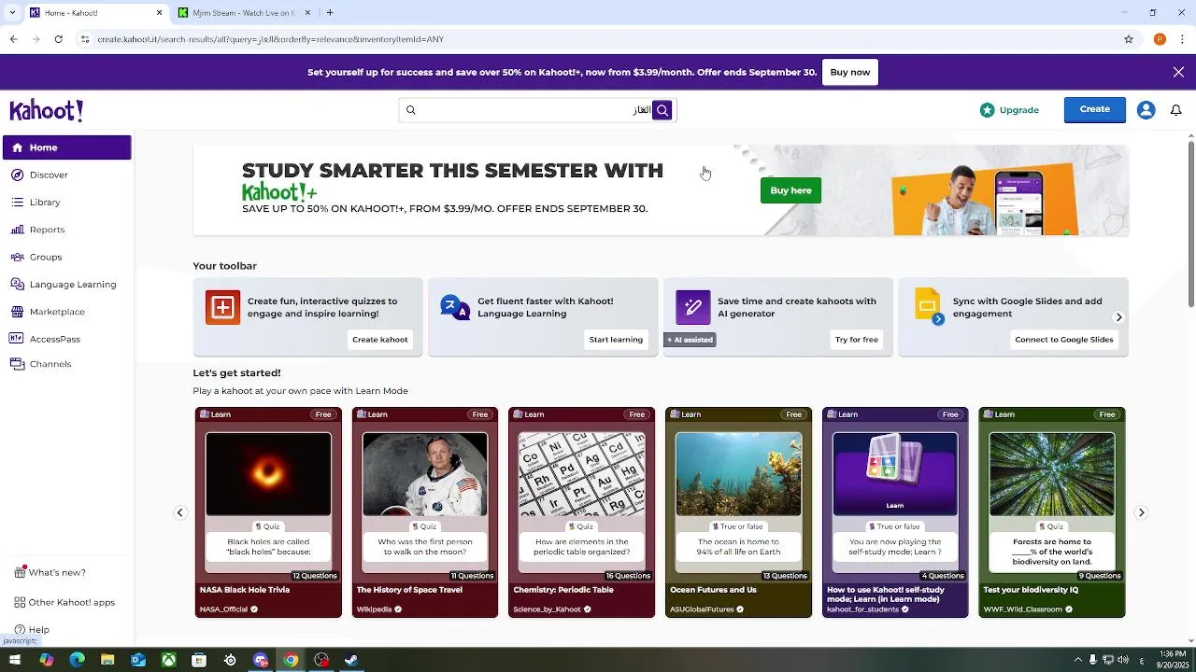
Task: Open the browser tab search dropdown
Action: tap(11, 13)
